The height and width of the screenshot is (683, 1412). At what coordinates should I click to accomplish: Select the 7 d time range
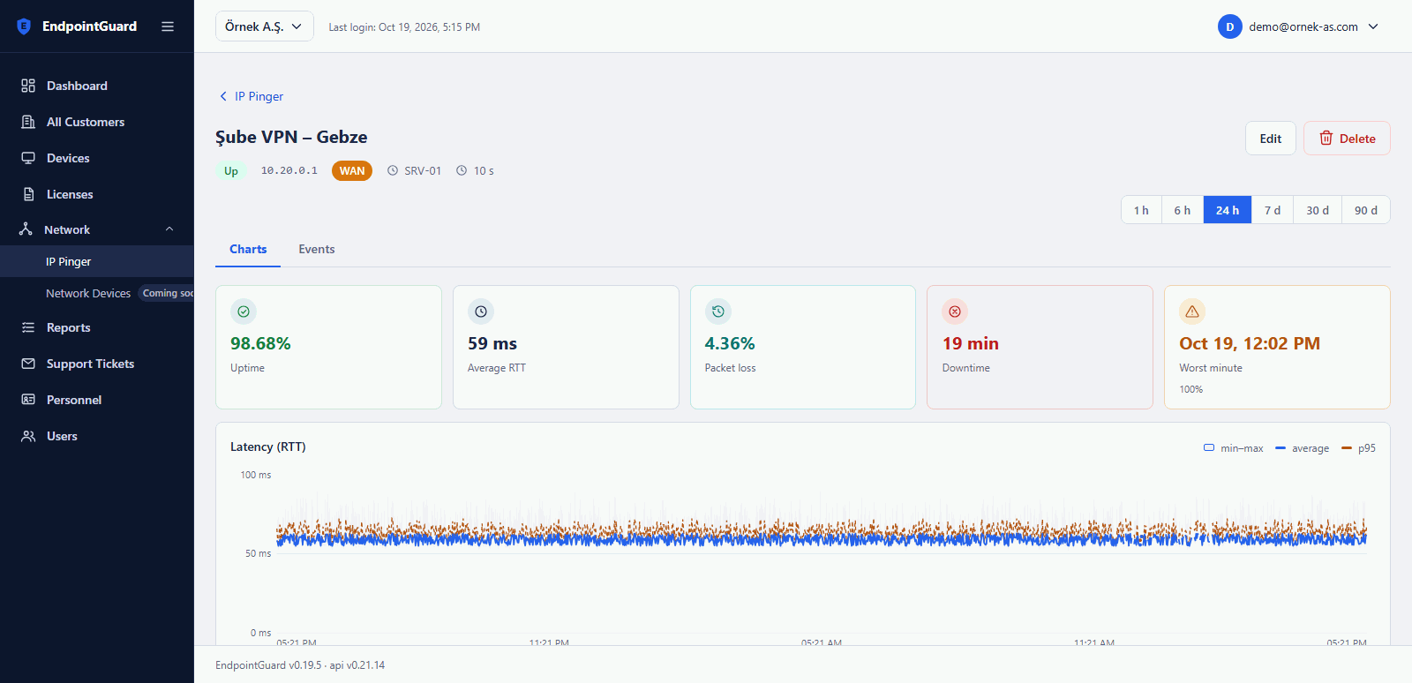click(x=1273, y=210)
